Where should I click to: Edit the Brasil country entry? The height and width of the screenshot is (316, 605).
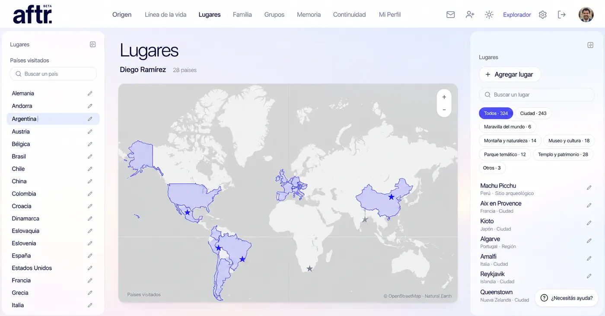pos(90,156)
